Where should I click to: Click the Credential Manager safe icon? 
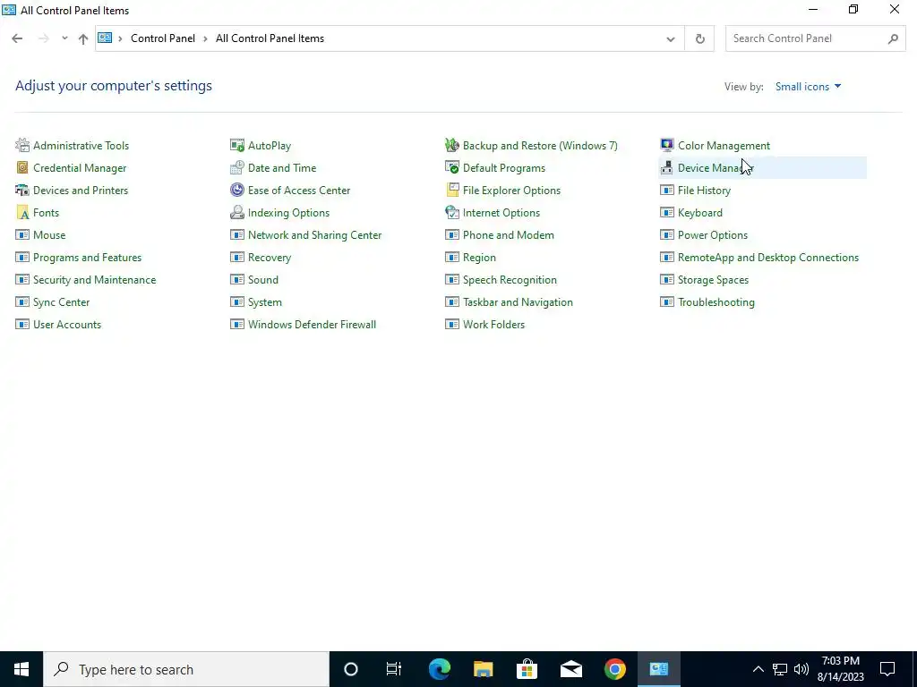22,167
